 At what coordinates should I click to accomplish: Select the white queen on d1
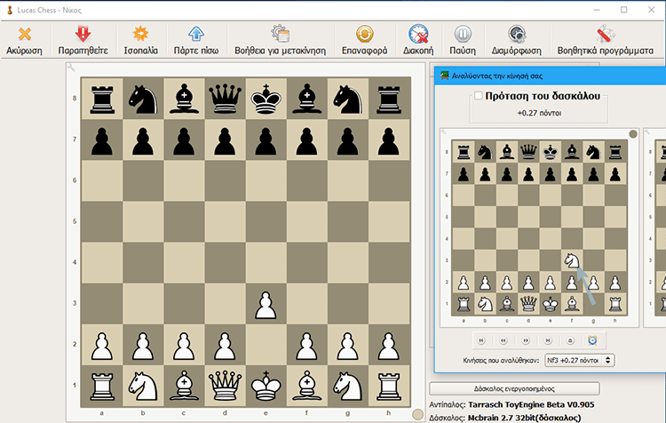pyautogui.click(x=226, y=386)
